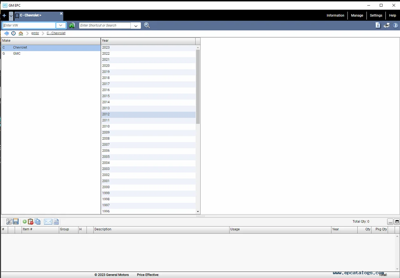Maximize the parts list panel
The height and width of the screenshot is (278, 400).
point(397,222)
